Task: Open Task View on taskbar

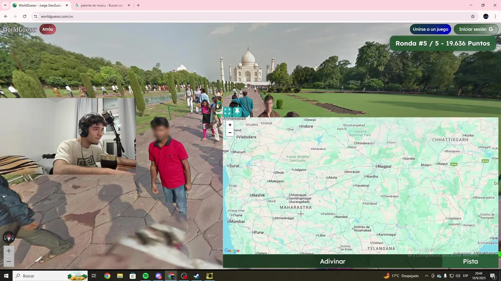Action: [x=94, y=276]
